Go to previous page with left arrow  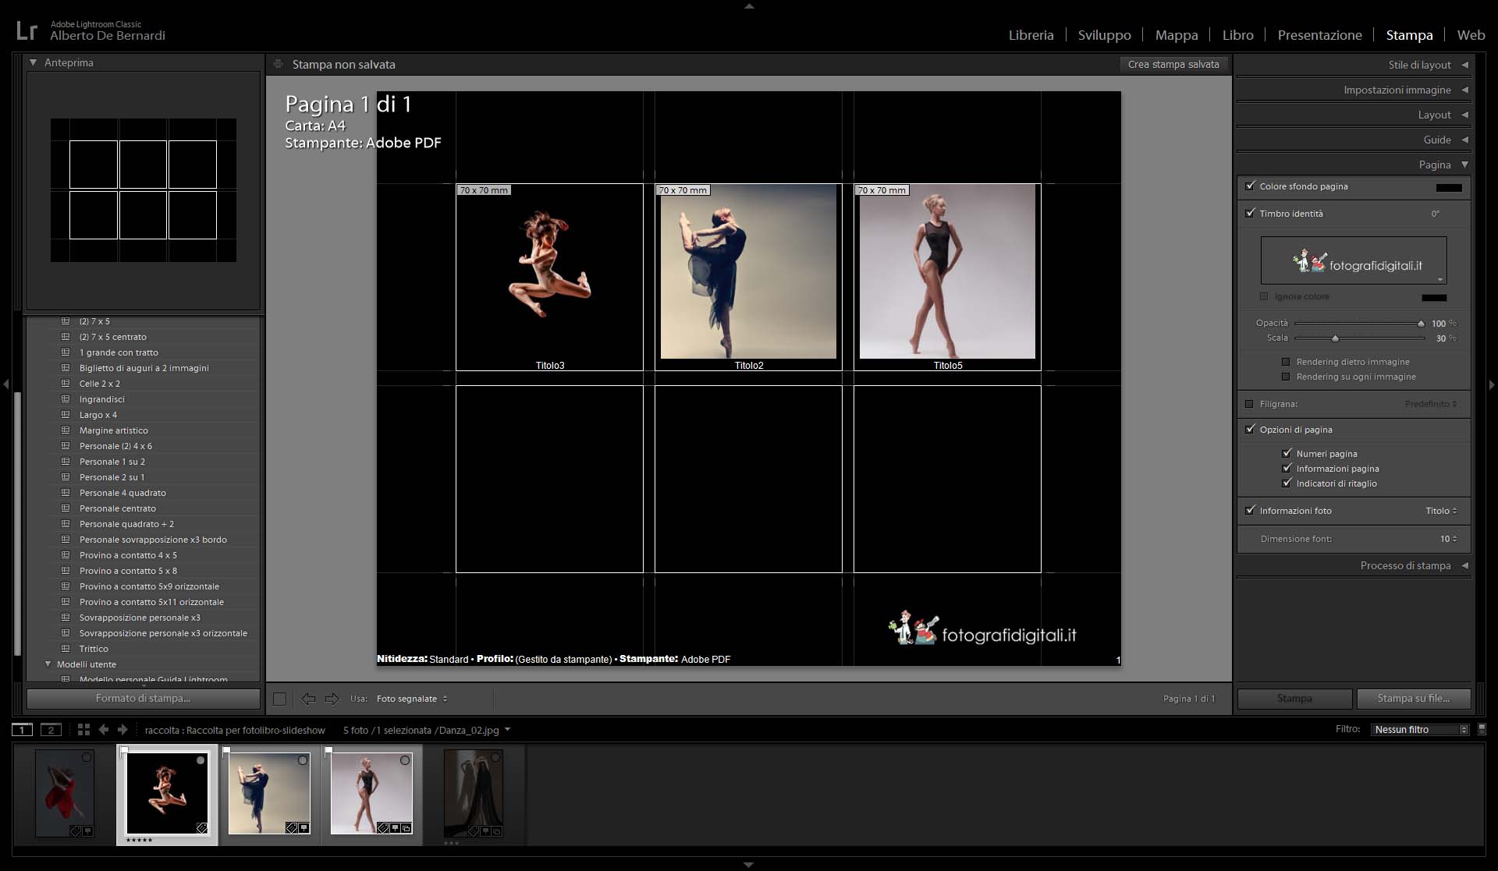pyautogui.click(x=308, y=699)
